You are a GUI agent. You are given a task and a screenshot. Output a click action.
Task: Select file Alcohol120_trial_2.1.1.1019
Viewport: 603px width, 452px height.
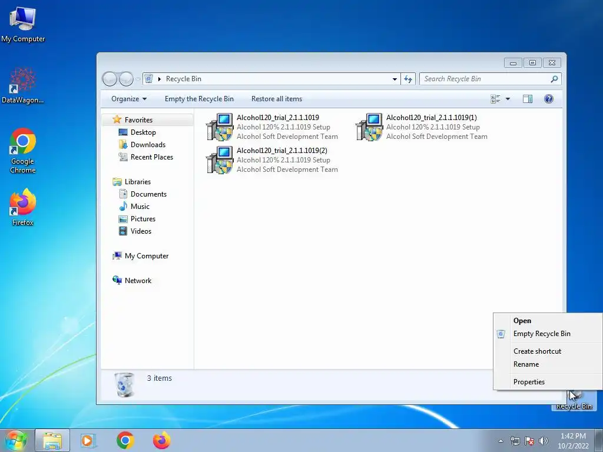(272, 127)
